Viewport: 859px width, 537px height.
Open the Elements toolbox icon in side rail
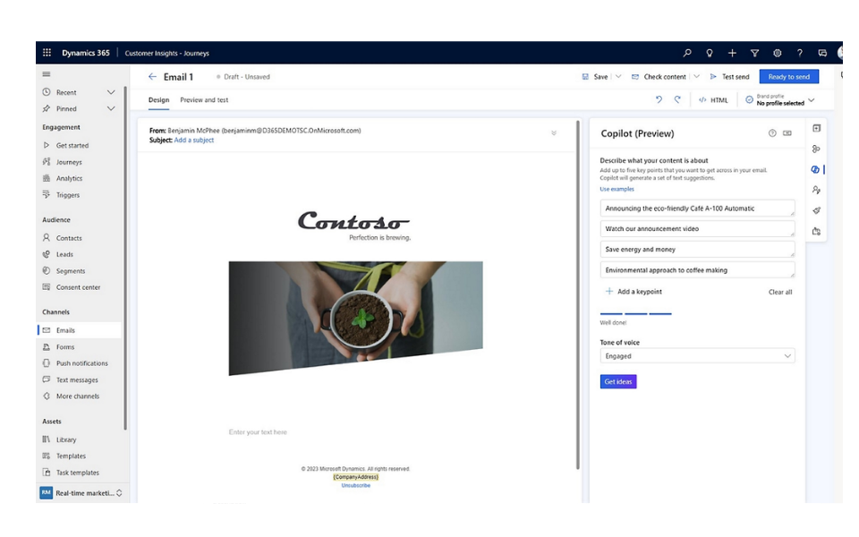816,128
